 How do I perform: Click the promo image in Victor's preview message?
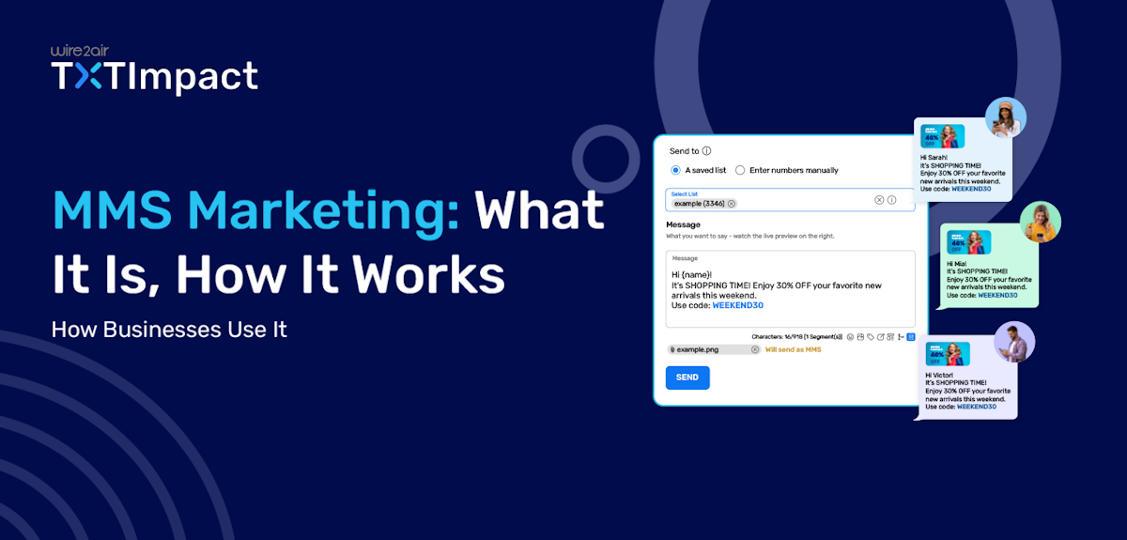tap(948, 354)
